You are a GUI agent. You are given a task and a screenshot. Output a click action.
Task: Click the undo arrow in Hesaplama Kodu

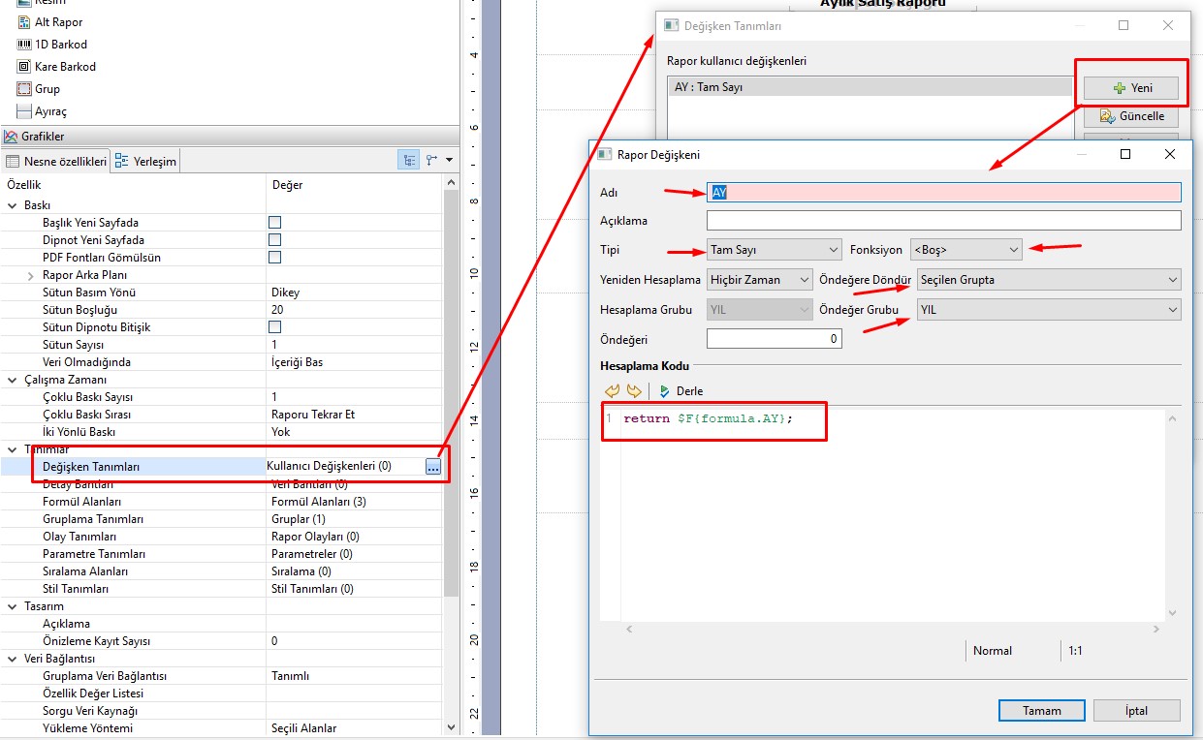click(x=612, y=391)
